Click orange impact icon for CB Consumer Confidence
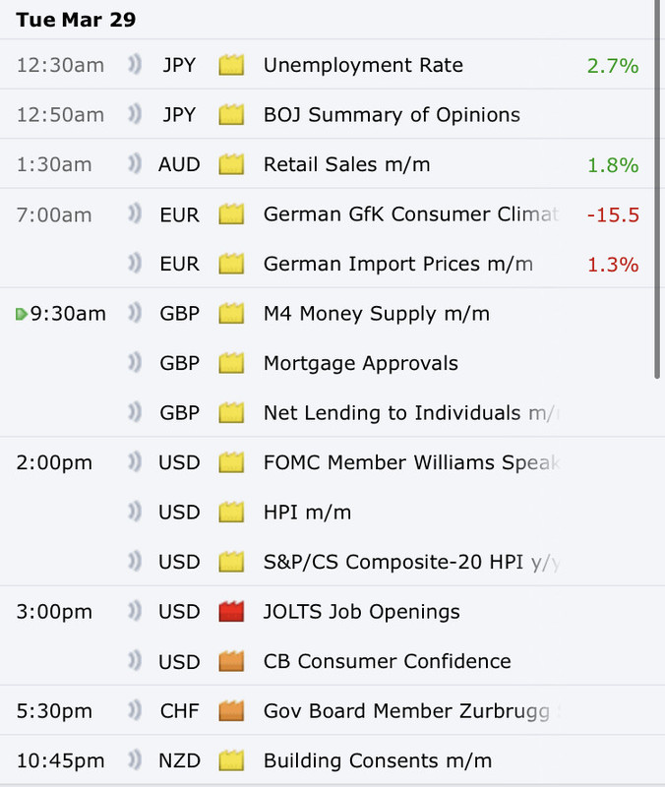665x787 pixels. click(231, 661)
